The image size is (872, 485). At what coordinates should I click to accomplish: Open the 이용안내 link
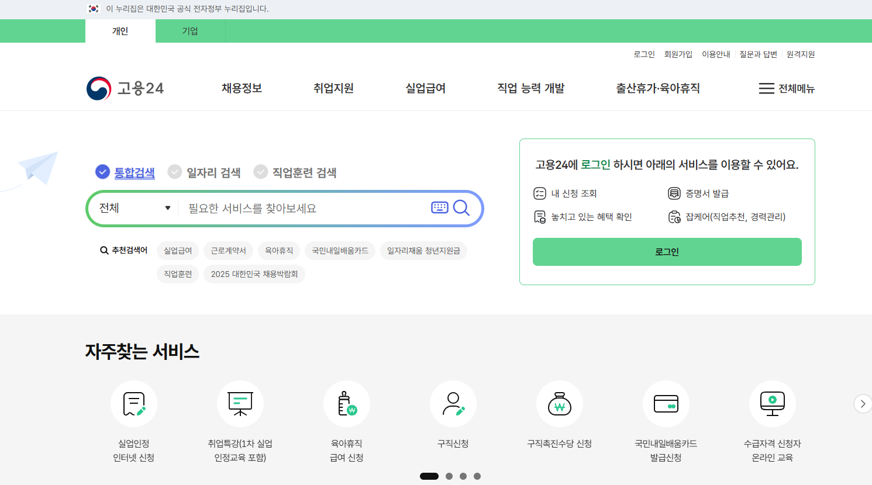point(716,54)
